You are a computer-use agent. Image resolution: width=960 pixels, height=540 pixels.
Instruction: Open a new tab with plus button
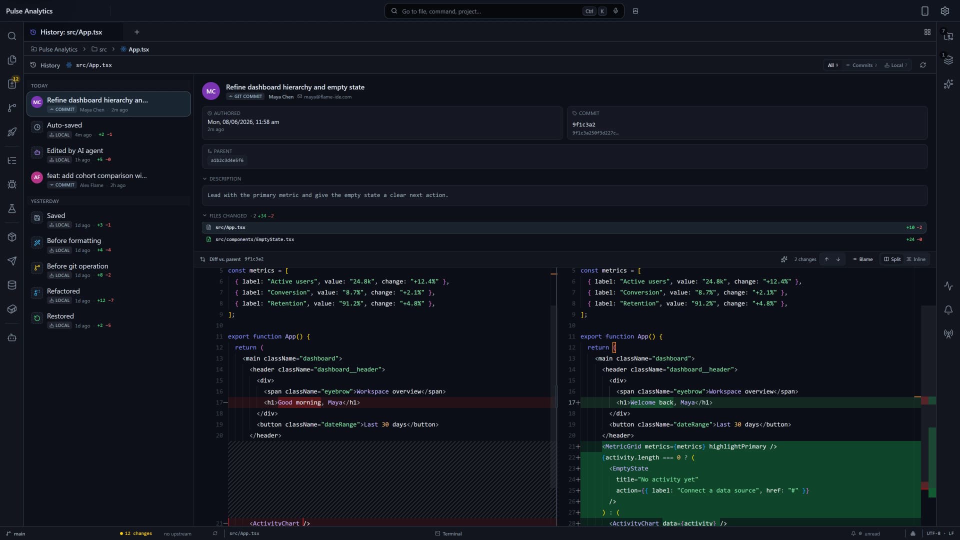pyautogui.click(x=136, y=32)
